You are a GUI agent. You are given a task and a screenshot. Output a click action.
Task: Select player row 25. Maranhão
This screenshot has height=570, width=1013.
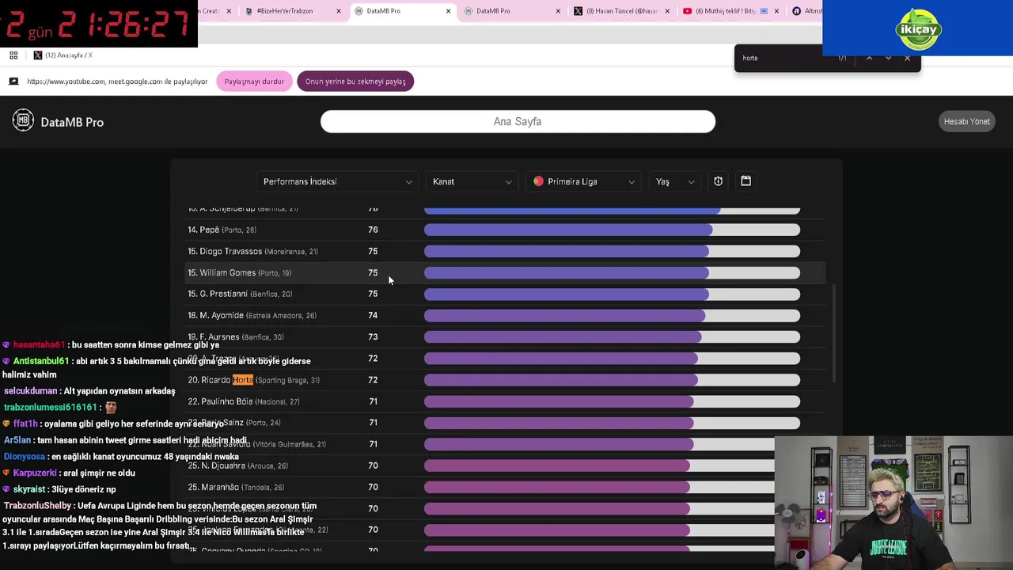pyautogui.click(x=505, y=487)
